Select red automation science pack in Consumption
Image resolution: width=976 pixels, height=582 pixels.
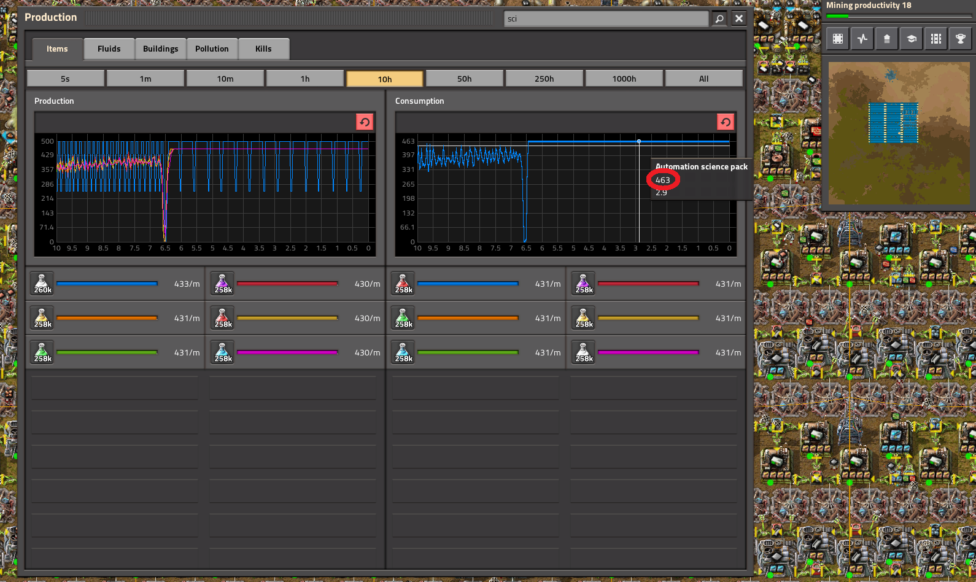coord(403,284)
